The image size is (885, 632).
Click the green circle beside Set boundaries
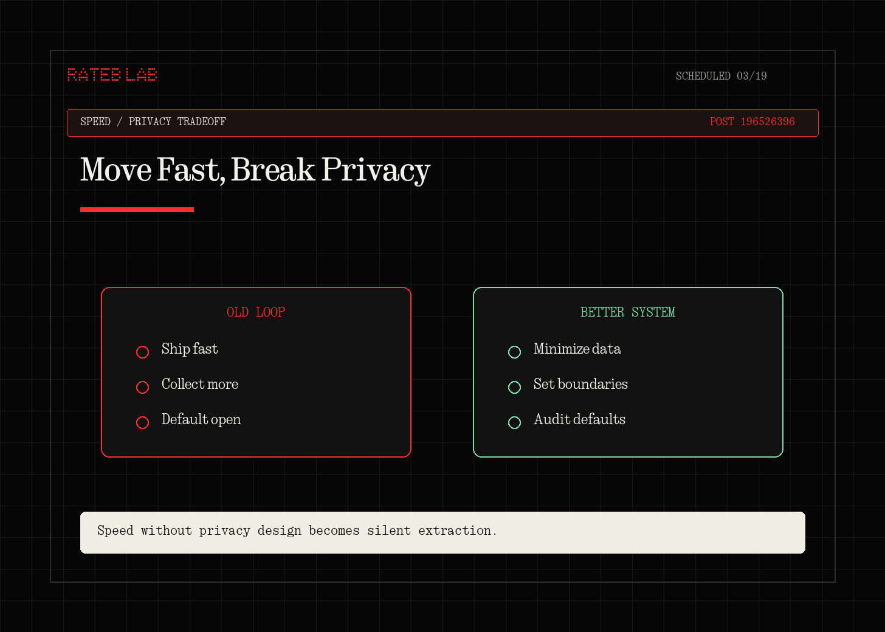(514, 387)
